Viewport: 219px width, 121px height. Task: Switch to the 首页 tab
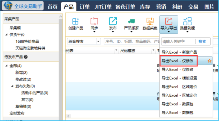pyautogui.click(x=53, y=7)
